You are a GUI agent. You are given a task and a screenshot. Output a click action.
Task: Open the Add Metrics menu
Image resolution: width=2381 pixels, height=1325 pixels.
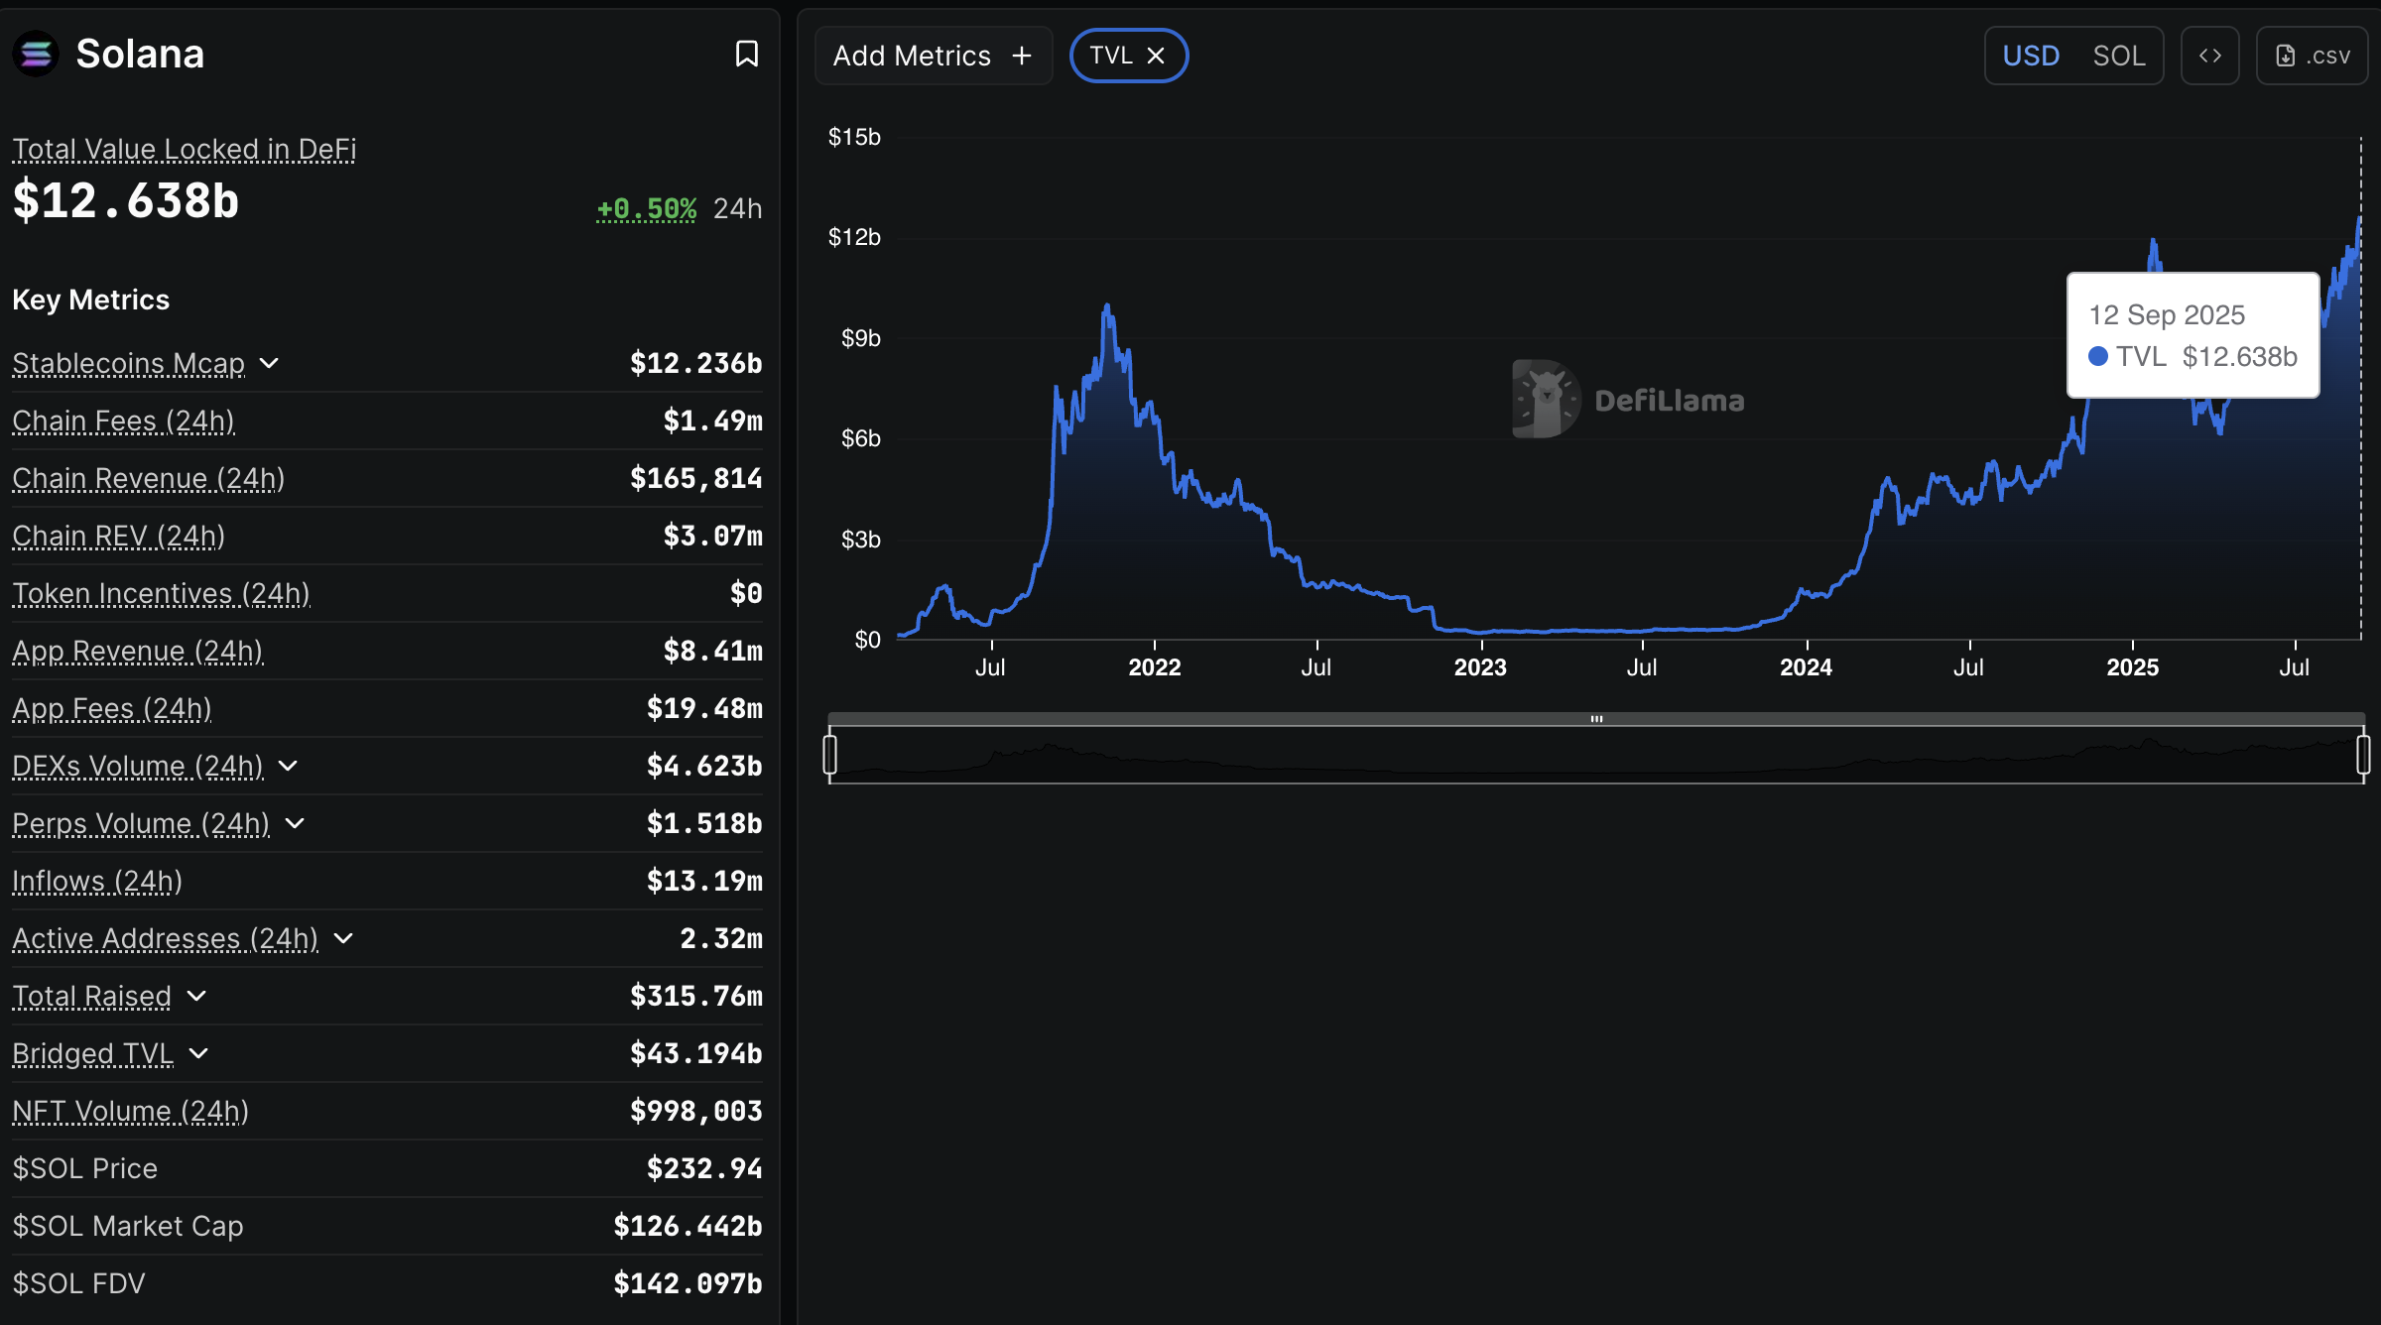(x=912, y=56)
